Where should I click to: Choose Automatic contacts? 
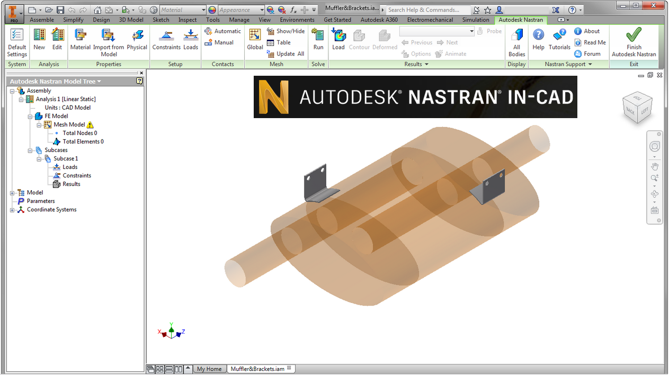222,31
